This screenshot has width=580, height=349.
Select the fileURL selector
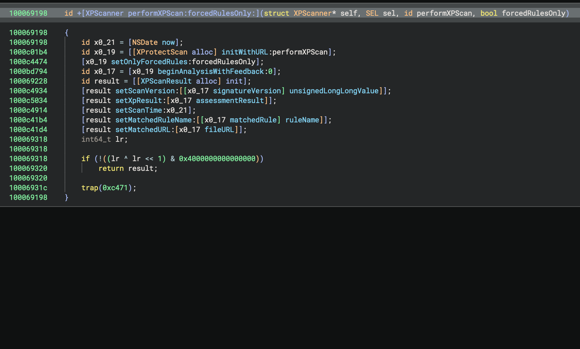(219, 130)
